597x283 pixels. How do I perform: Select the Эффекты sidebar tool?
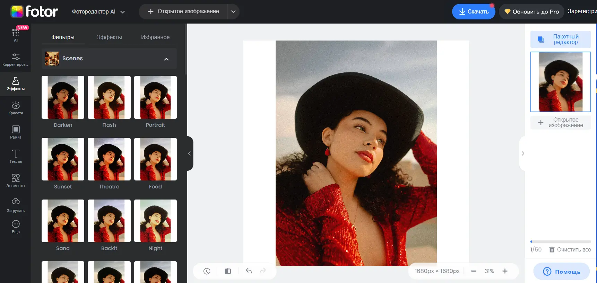(16, 84)
